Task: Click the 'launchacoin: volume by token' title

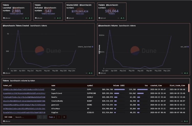Action: 22,81
